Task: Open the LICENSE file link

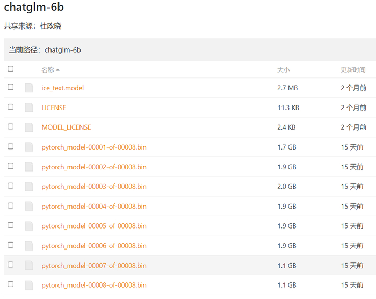Action: (x=54, y=108)
